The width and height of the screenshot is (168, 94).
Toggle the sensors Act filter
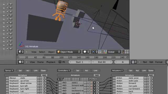[28, 70]
